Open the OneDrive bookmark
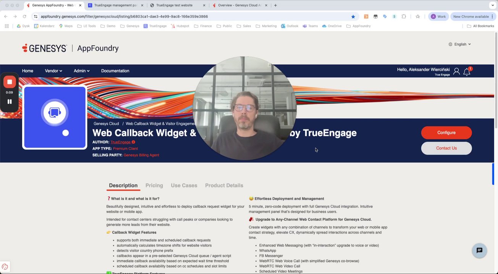498x274 pixels. click(x=332, y=26)
